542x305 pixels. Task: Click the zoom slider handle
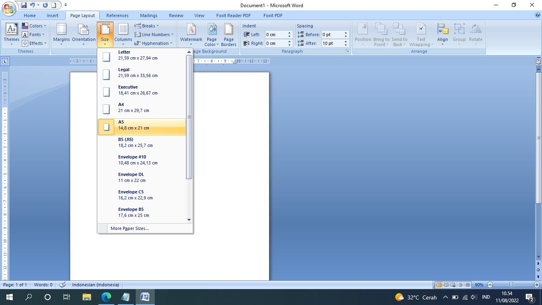[511, 285]
